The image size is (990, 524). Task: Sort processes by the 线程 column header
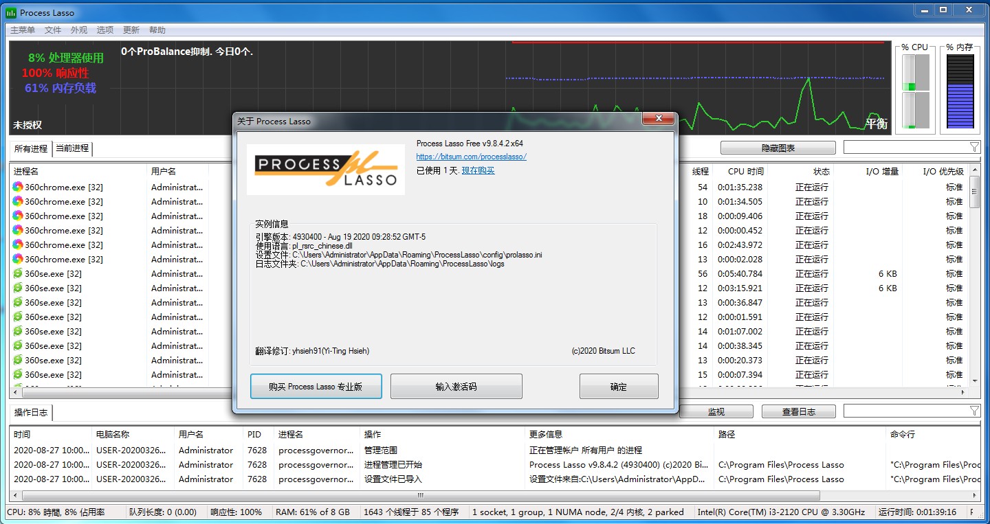point(700,171)
